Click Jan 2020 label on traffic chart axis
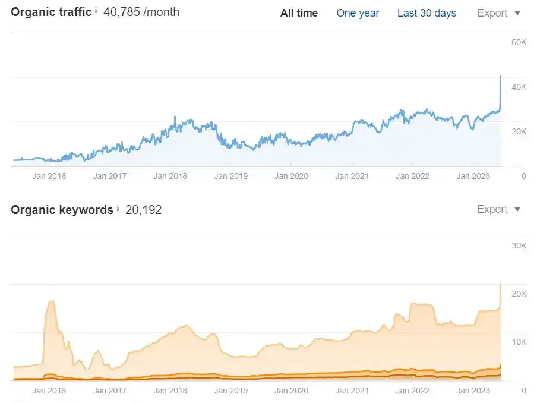Viewport: 537px width, 403px height. point(290,176)
